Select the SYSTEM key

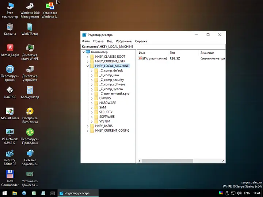(105, 121)
